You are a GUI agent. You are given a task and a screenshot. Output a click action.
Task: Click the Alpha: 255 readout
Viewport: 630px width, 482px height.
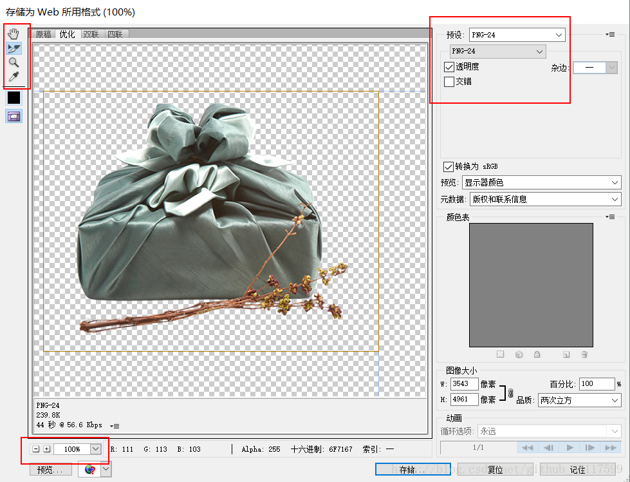pos(261,449)
